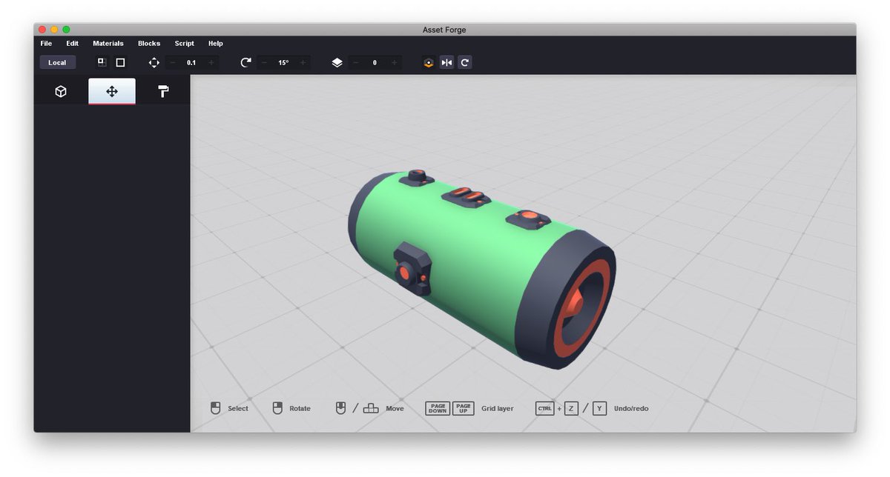
Task: Click the grid layer value 0
Action: (375, 63)
